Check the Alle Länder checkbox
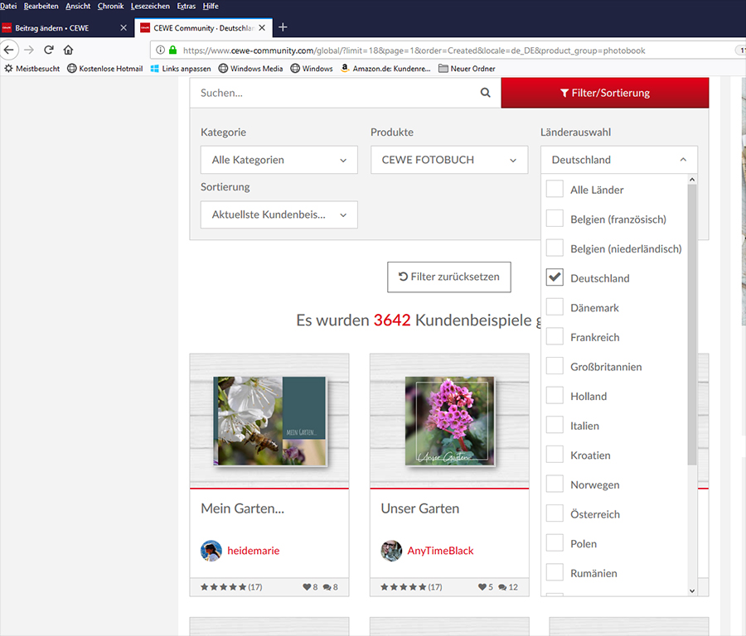The width and height of the screenshot is (746, 636). click(555, 190)
